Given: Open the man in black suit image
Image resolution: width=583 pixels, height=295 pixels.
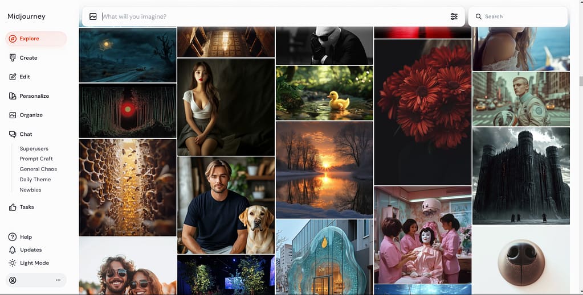Looking at the screenshot, I should pos(324,45).
